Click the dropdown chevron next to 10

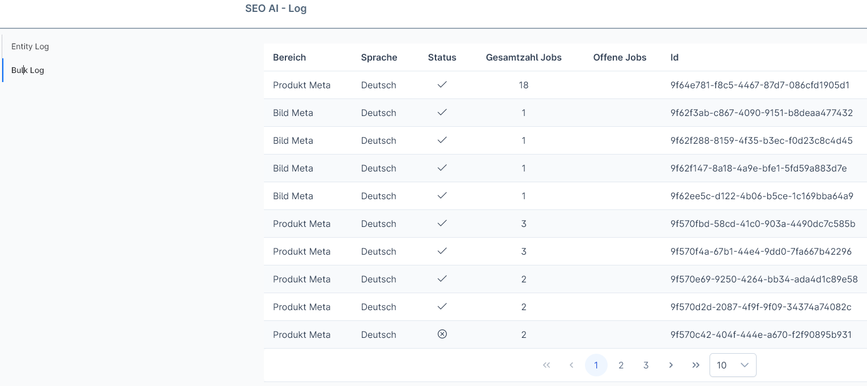pyautogui.click(x=745, y=365)
